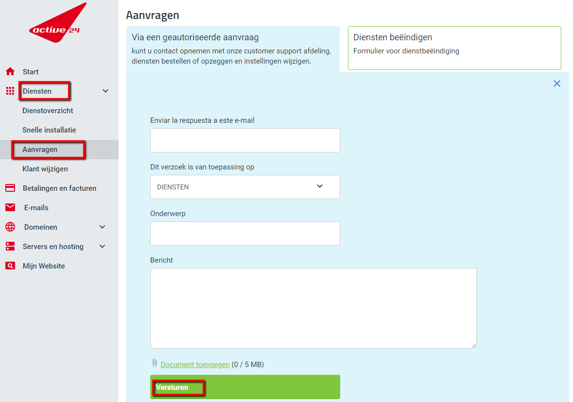The height and width of the screenshot is (402, 573).
Task: Click the credit card icon for Betalingen en facturen
Action: pos(10,188)
